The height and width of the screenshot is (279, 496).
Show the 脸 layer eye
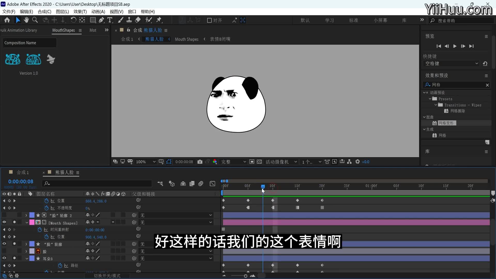tap(4, 251)
